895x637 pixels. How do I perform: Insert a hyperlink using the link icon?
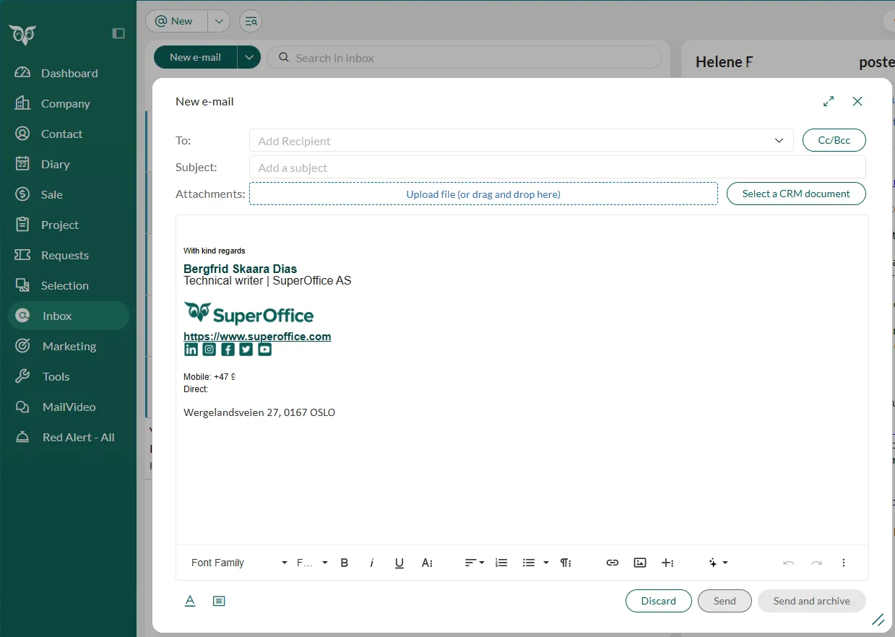(x=613, y=563)
